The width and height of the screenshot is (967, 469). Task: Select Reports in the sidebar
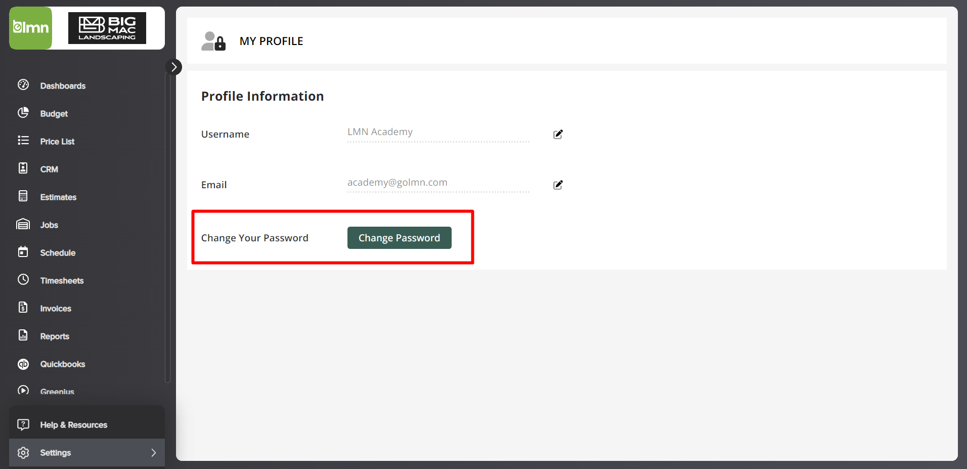pos(55,336)
